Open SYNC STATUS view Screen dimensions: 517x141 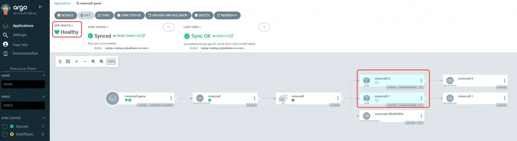tap(129, 15)
